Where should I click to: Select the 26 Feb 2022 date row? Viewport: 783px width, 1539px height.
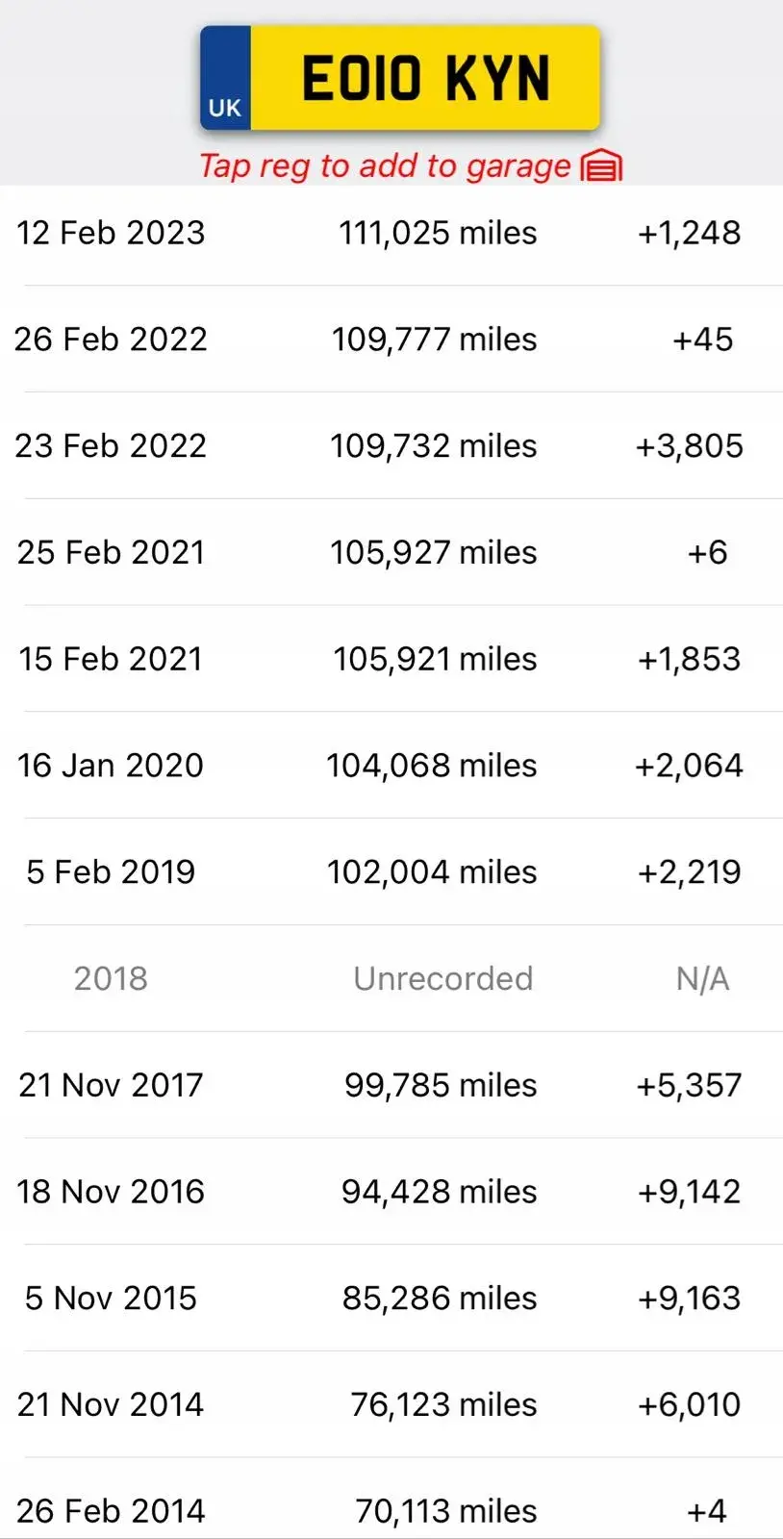(x=391, y=339)
